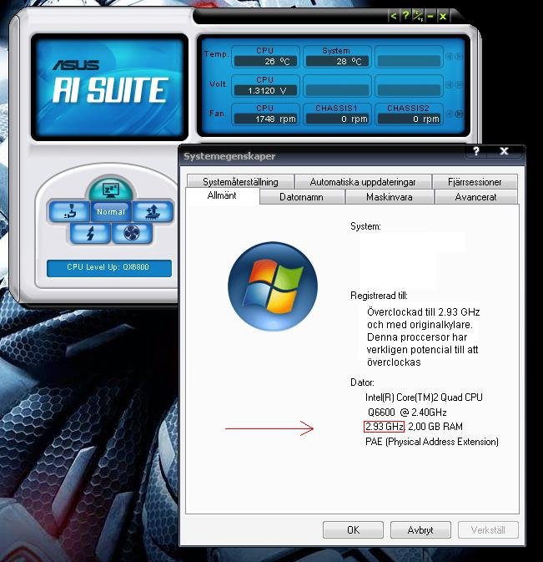Click previous arrow on the Temp row
543x562 pixels.
coord(450,56)
